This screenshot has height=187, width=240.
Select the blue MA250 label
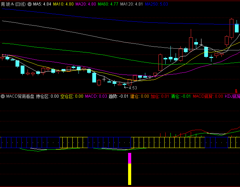coord(157,4)
